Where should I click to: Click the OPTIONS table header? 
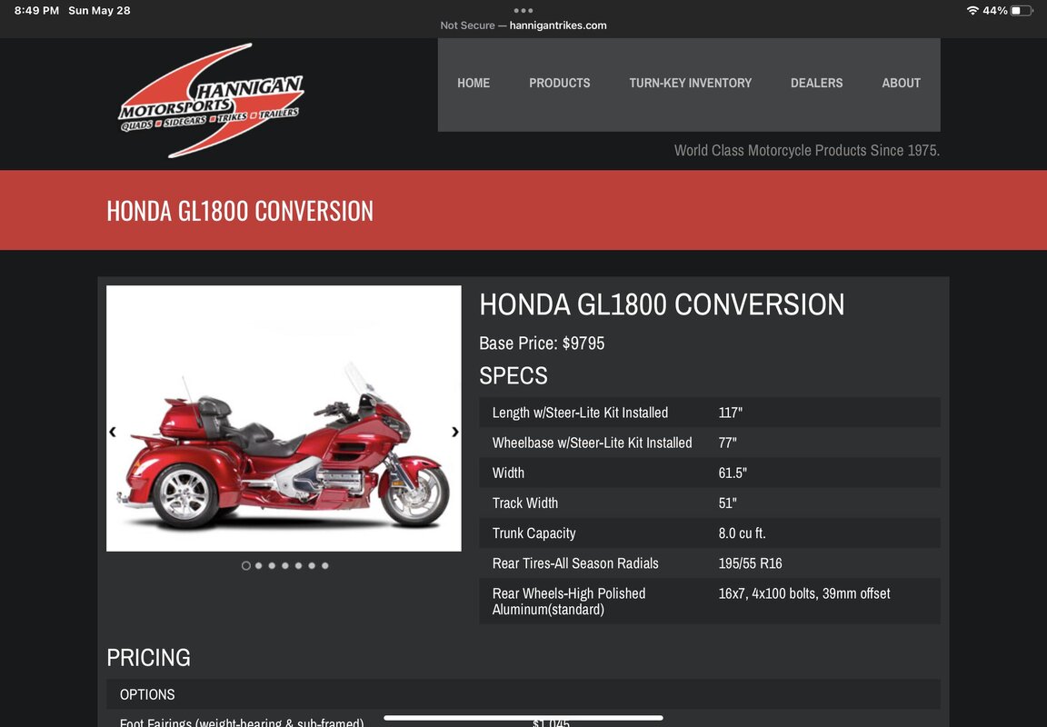coord(147,694)
